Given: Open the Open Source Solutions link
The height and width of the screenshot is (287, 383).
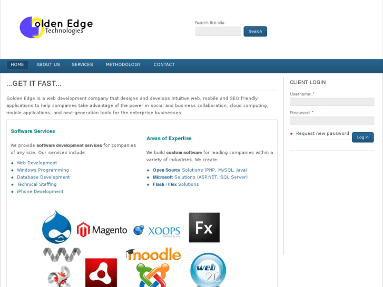Looking at the screenshot, I should pos(200,170).
